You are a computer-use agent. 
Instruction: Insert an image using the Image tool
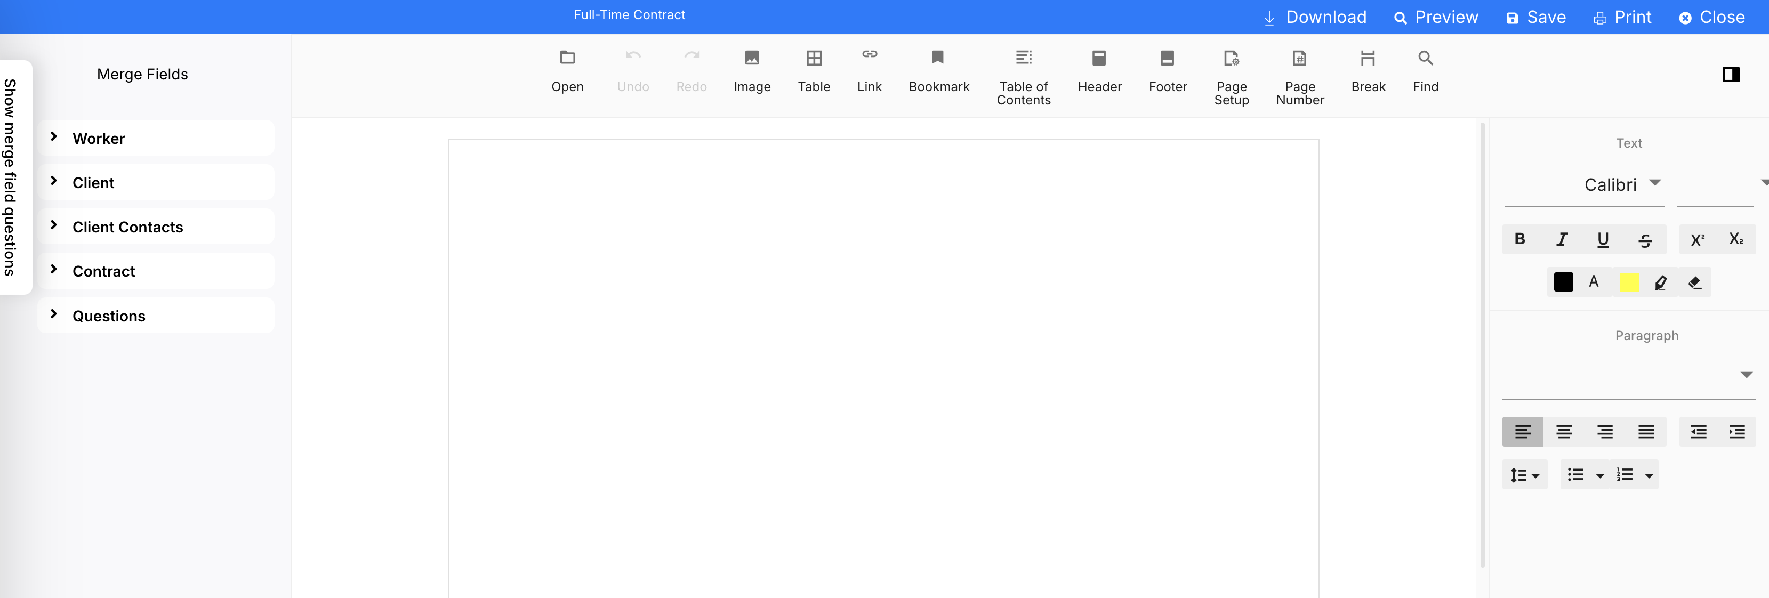752,71
